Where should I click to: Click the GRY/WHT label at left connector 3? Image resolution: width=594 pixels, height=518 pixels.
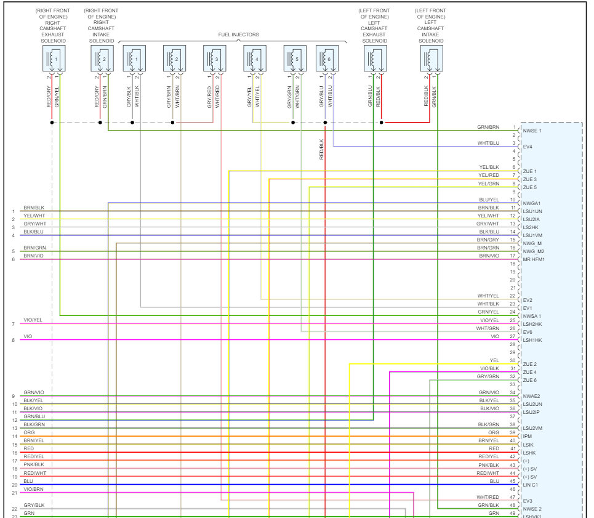tap(35, 224)
